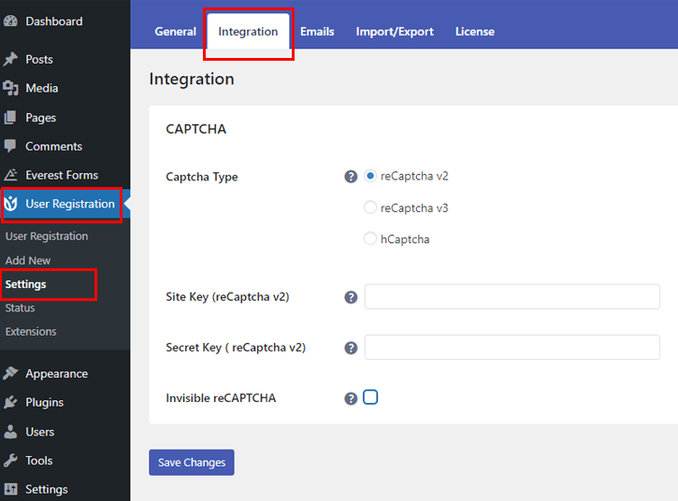Viewport: 678px width, 501px height.
Task: Open Settings under User Registration submenu
Action: pos(25,284)
